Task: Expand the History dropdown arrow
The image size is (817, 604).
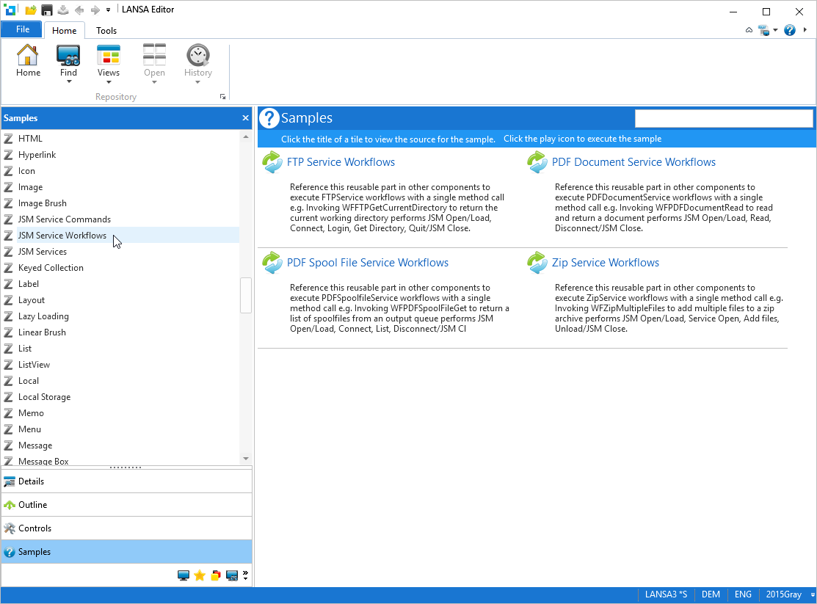Action: (198, 81)
